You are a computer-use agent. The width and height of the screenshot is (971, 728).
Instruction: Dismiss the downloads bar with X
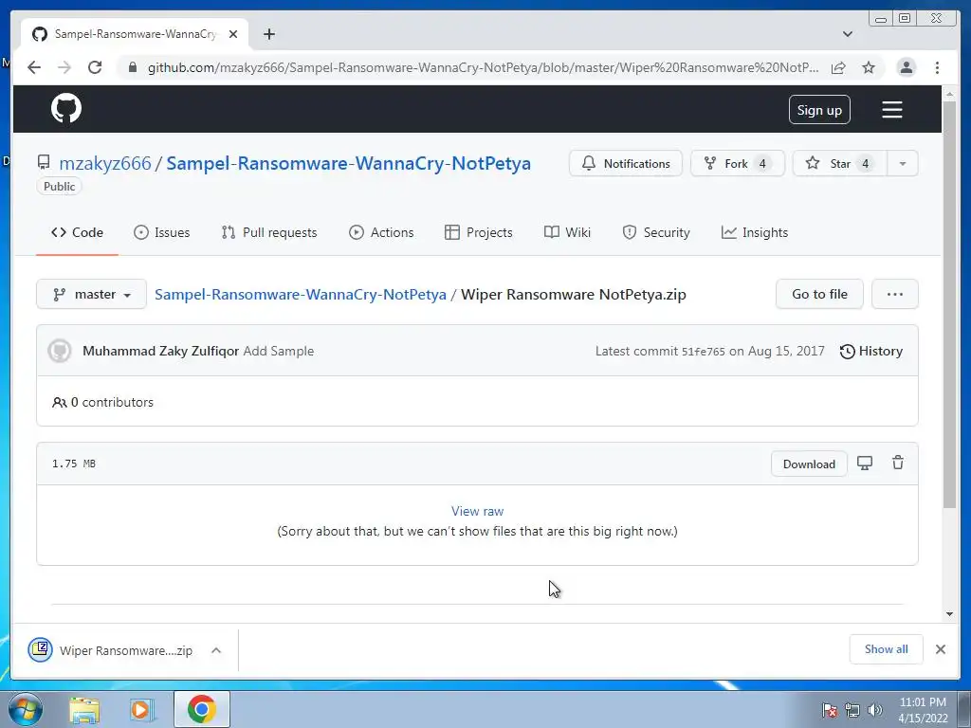(940, 649)
